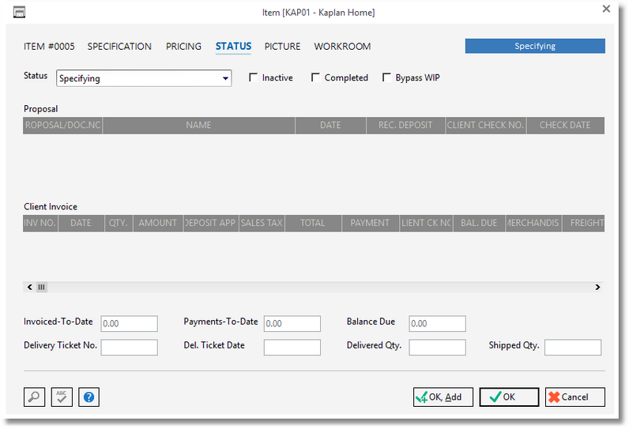
Task: Click the PROPOSAL/DOC.NO column header
Action: coord(62,126)
